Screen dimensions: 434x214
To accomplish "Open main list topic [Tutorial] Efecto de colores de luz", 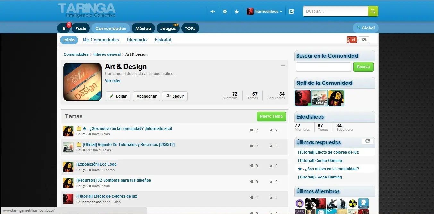I will point(106,196).
